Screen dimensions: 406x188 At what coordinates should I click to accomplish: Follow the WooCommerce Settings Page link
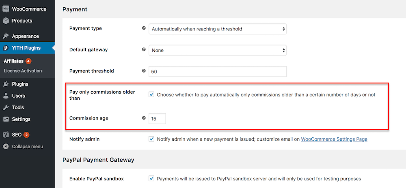pyautogui.click(x=334, y=139)
